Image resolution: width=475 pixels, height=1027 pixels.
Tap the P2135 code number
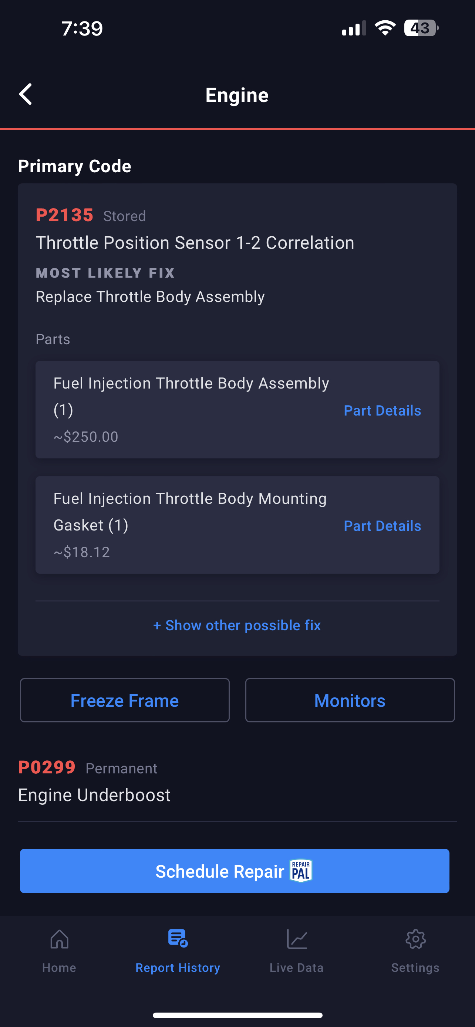(x=65, y=215)
